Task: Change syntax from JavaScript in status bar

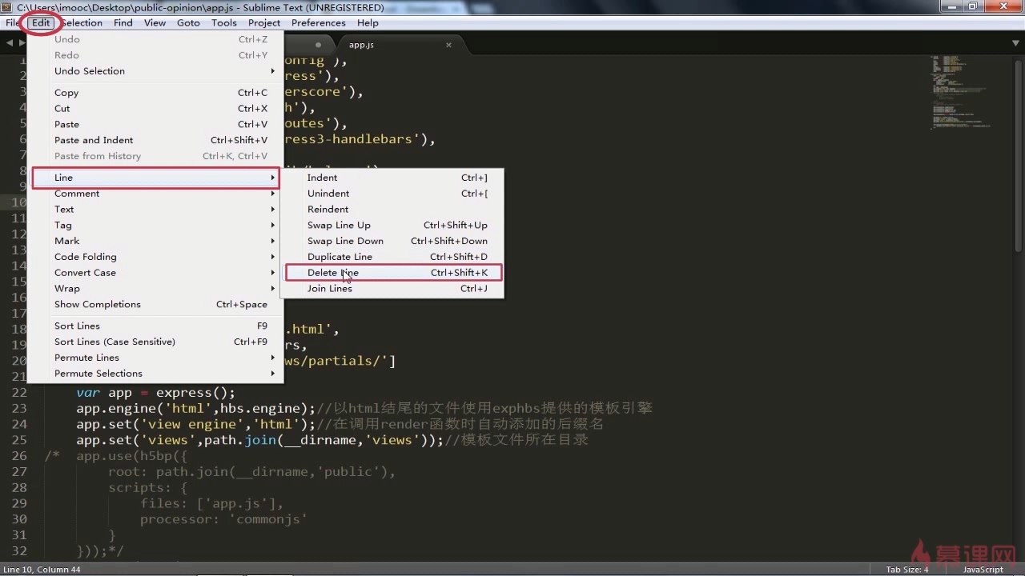Action: point(983,570)
